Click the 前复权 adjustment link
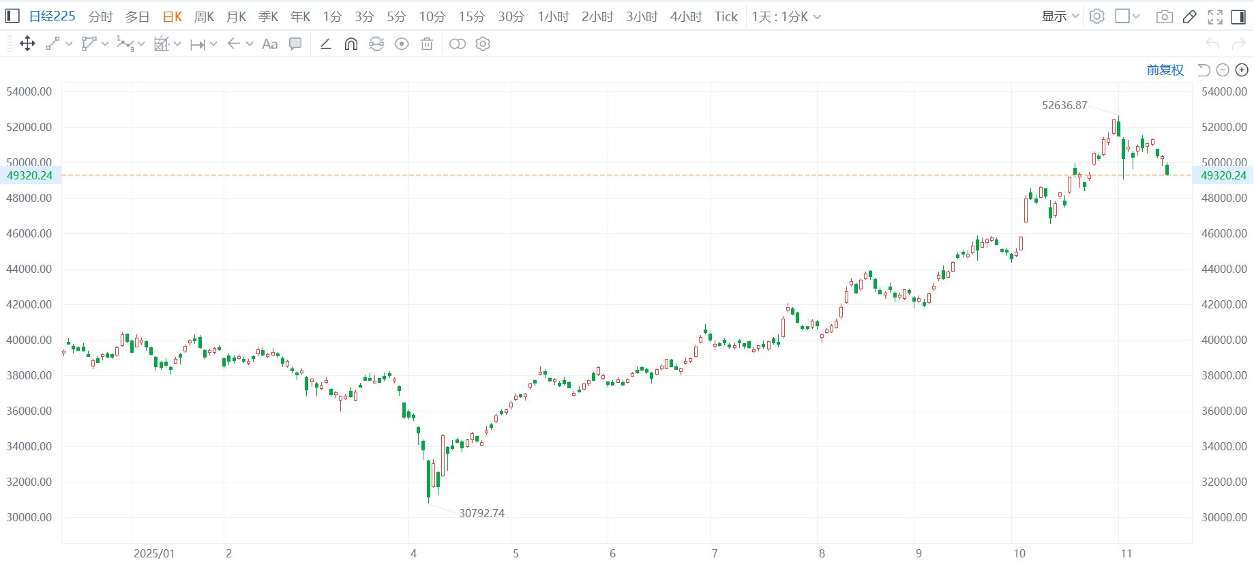The height and width of the screenshot is (567, 1254). click(x=1165, y=70)
